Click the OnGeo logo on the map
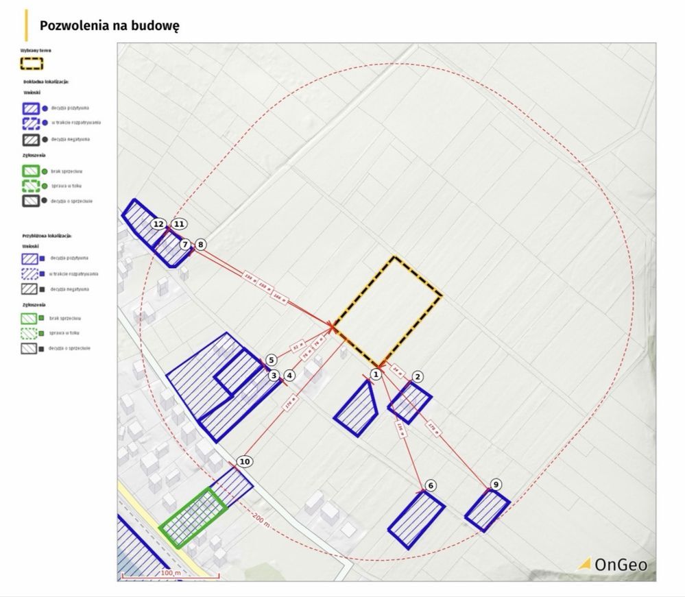This screenshot has height=597, width=685. point(613,565)
